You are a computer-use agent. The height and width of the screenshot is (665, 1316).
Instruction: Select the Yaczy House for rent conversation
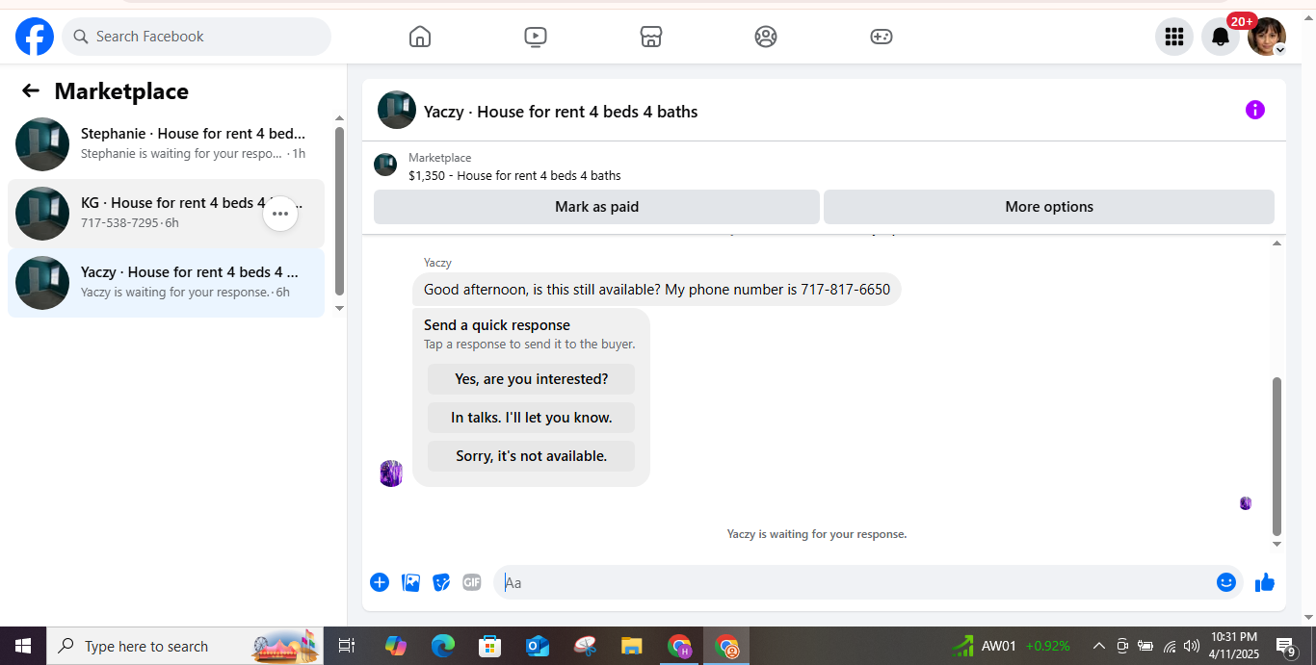point(166,283)
